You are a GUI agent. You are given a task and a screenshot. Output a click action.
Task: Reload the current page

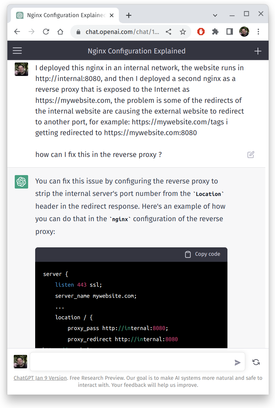pos(46,32)
